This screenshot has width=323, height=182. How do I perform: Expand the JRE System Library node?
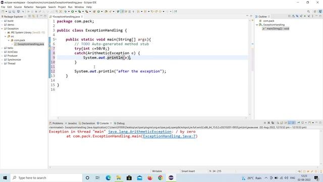pos(6,32)
